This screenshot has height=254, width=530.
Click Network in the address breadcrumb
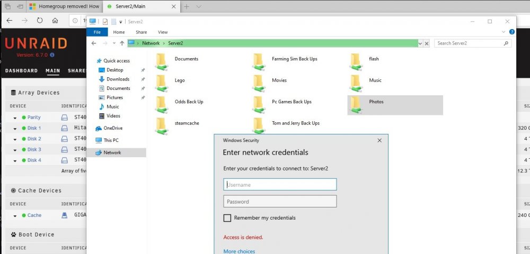click(151, 43)
